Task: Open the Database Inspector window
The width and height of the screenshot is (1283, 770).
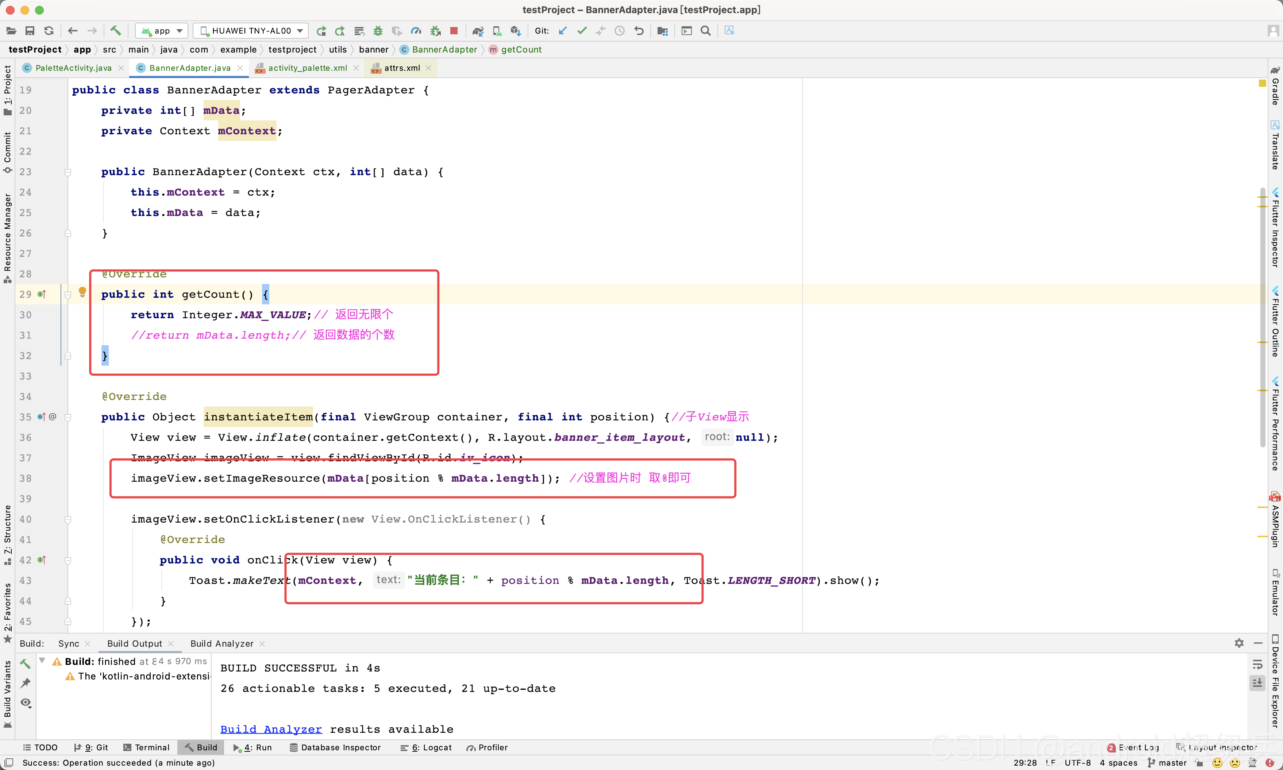Action: (335, 747)
